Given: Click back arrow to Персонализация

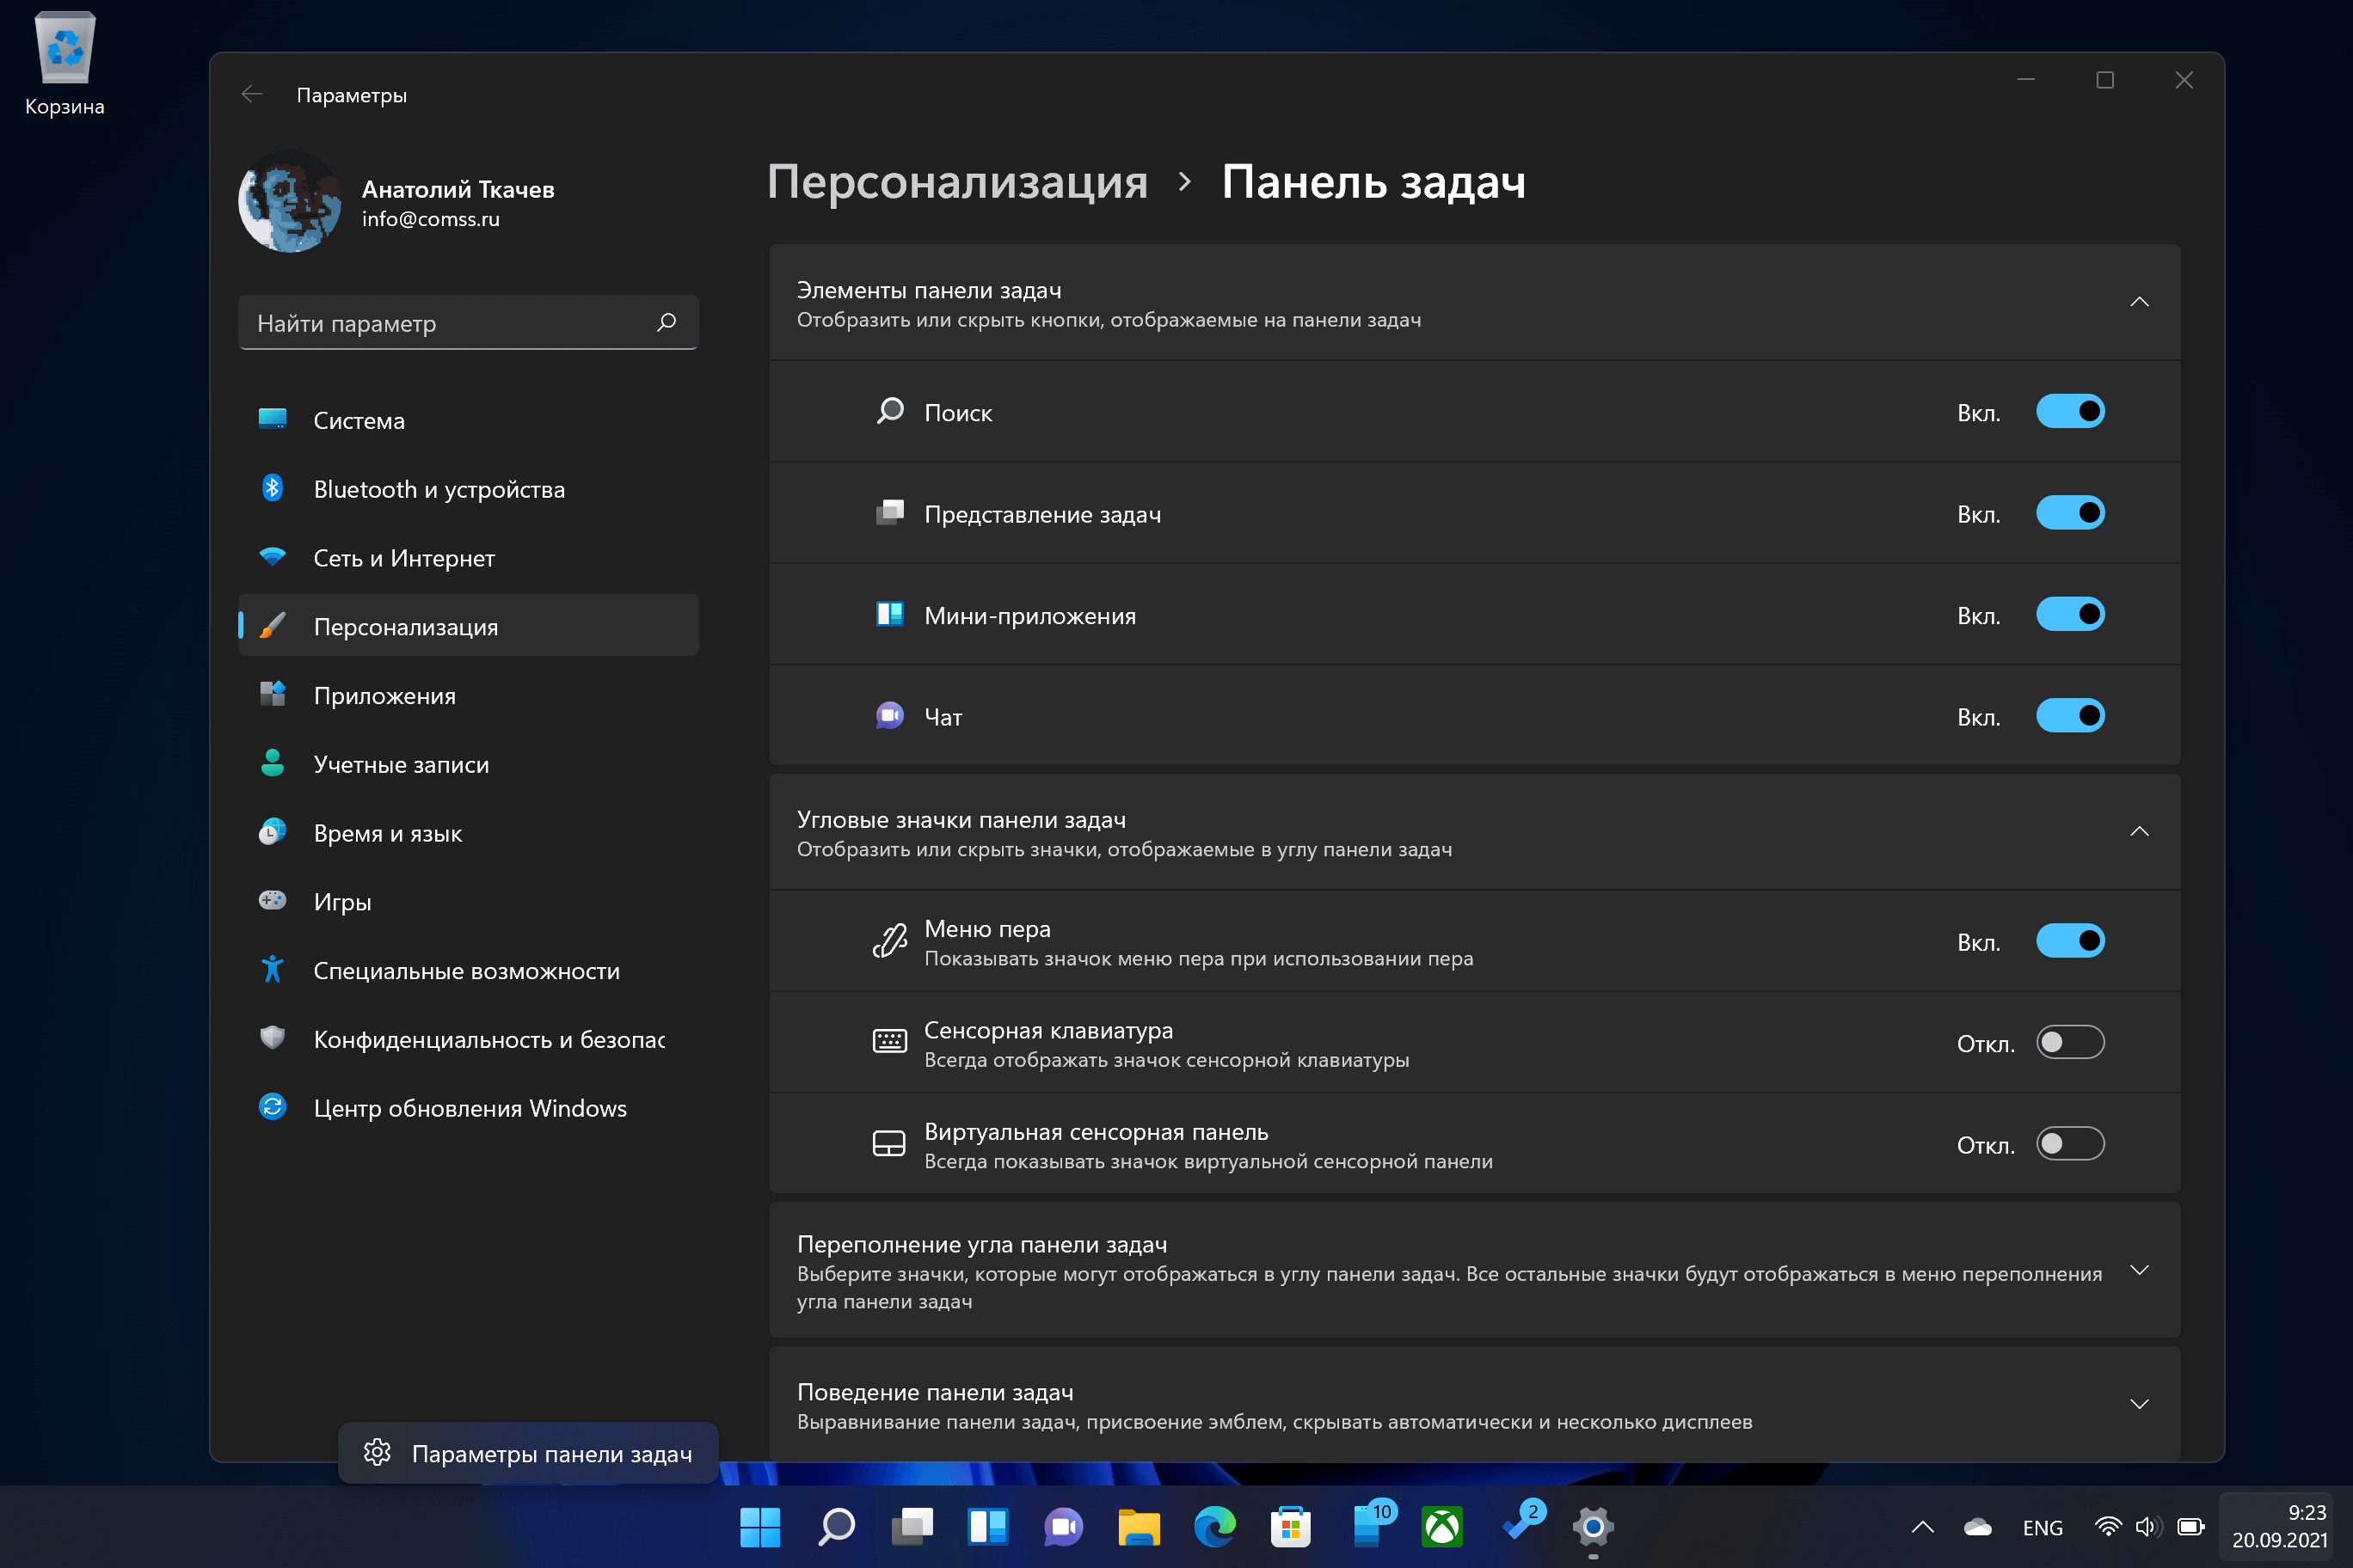Looking at the screenshot, I should tap(249, 95).
